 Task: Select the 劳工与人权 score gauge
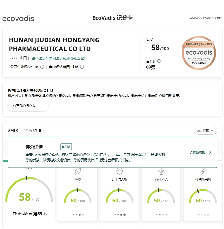coord(119,196)
